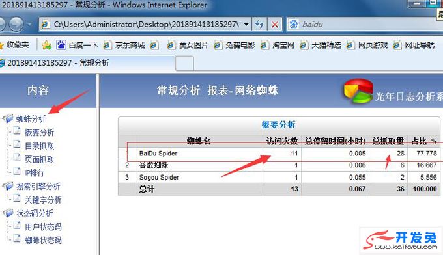Select 目录抓取 in the sidebar

click(39, 146)
